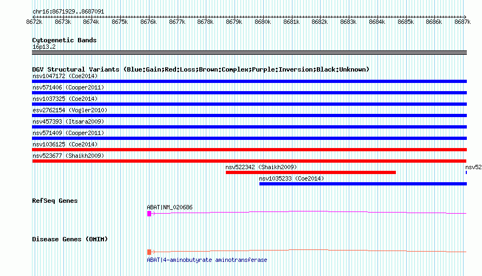Click the 8684k ruler tick label
The width and height of the screenshot is (482, 276).
point(377,22)
